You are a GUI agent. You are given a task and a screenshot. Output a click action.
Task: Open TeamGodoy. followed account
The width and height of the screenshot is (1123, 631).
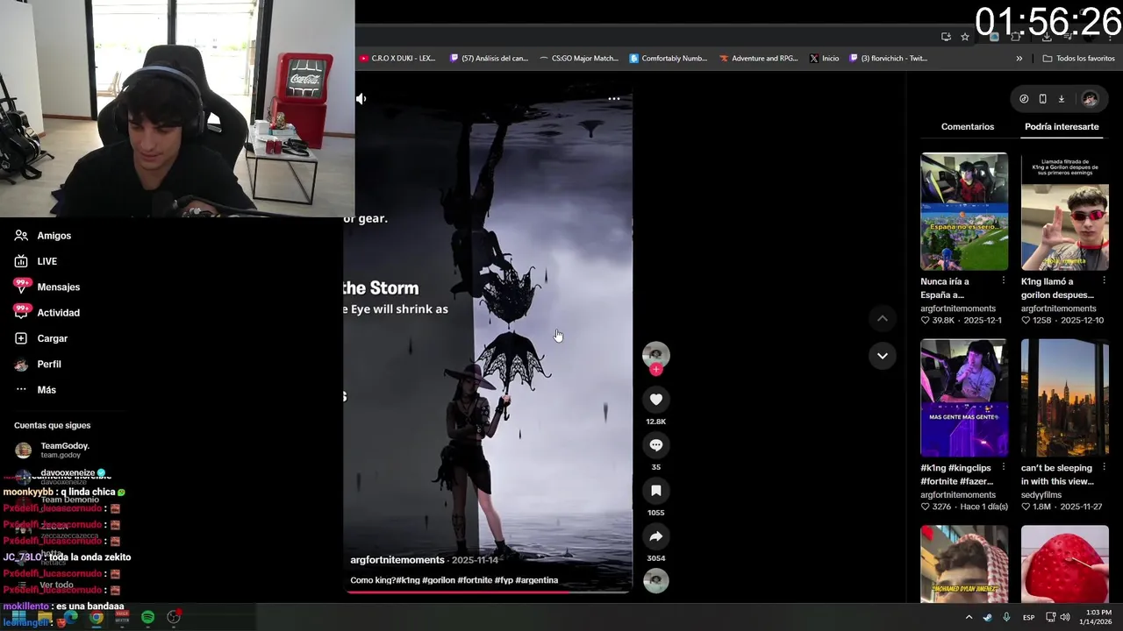click(53, 450)
